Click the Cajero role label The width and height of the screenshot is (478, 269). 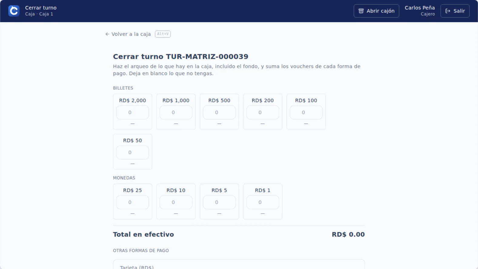pyautogui.click(x=428, y=14)
